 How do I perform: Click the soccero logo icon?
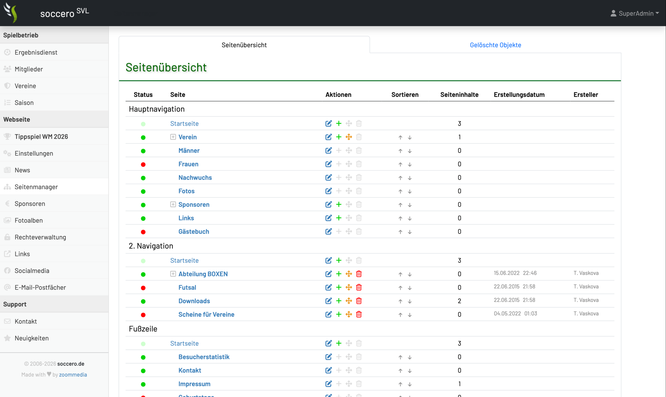[x=11, y=13]
